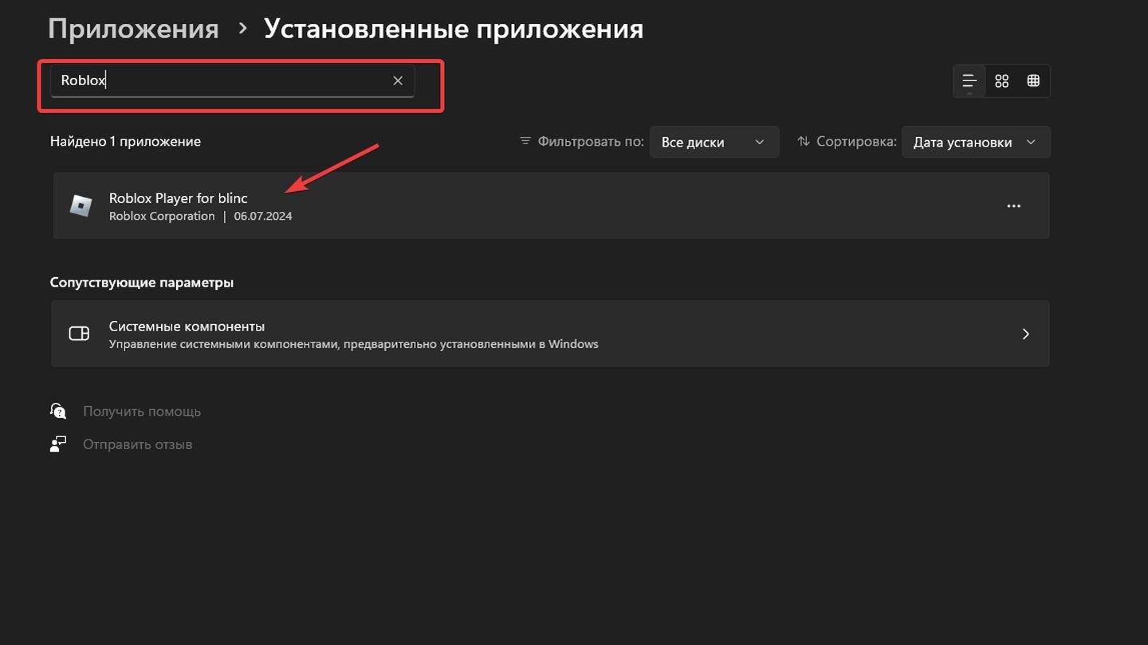Viewport: 1148px width, 645px height.
Task: Click the Системные компоненты icon
Action: (79, 334)
